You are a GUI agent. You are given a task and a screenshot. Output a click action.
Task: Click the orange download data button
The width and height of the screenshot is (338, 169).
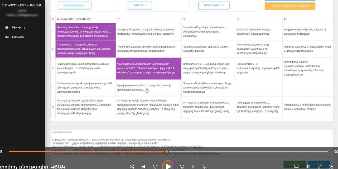(290, 6)
